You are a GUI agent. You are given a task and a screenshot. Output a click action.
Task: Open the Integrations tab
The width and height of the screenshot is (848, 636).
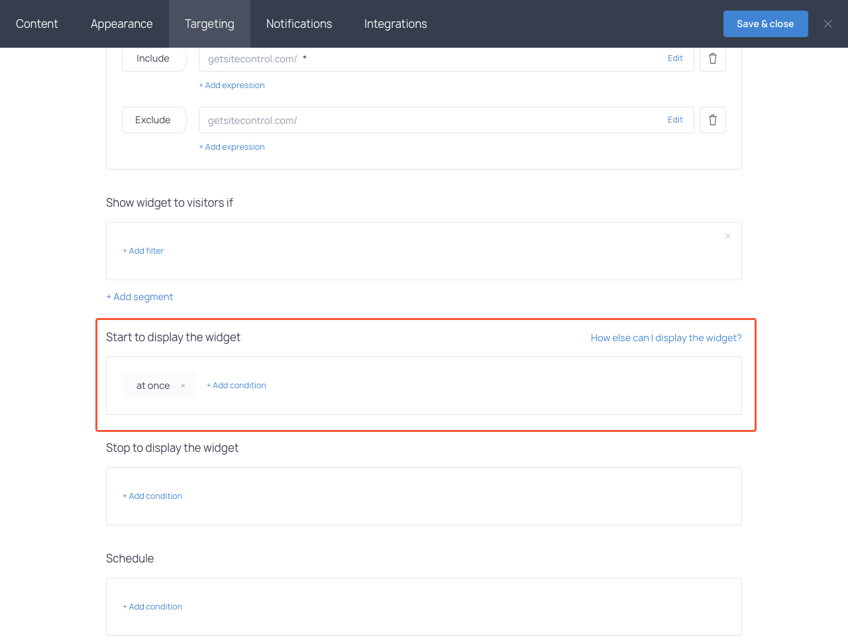pos(395,24)
